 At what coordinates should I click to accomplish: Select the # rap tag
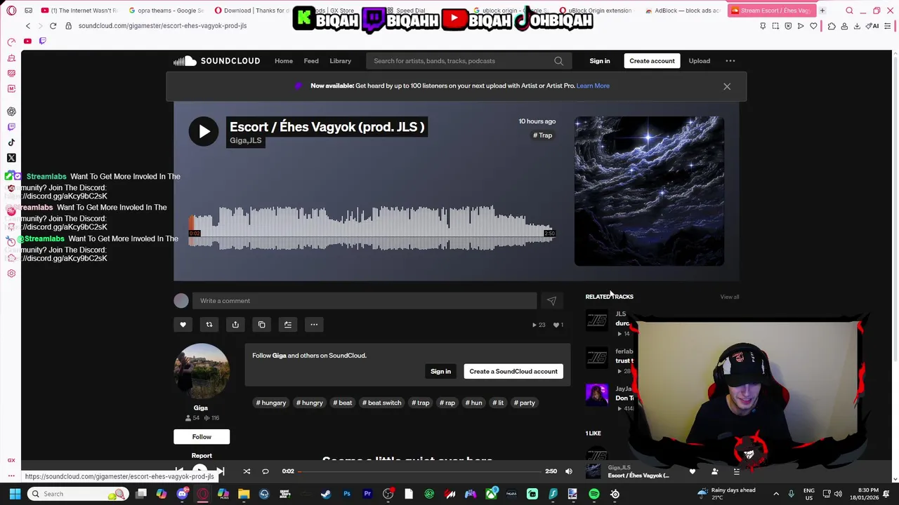click(447, 403)
